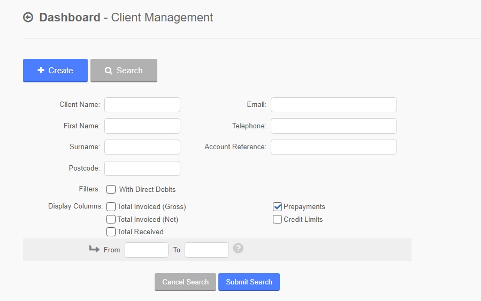Viewport: 481px width, 301px height.
Task: Click the From date input
Action: tap(147, 250)
